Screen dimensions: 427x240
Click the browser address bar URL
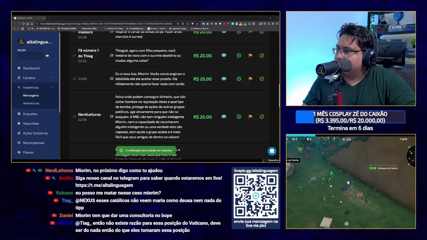[106, 24]
